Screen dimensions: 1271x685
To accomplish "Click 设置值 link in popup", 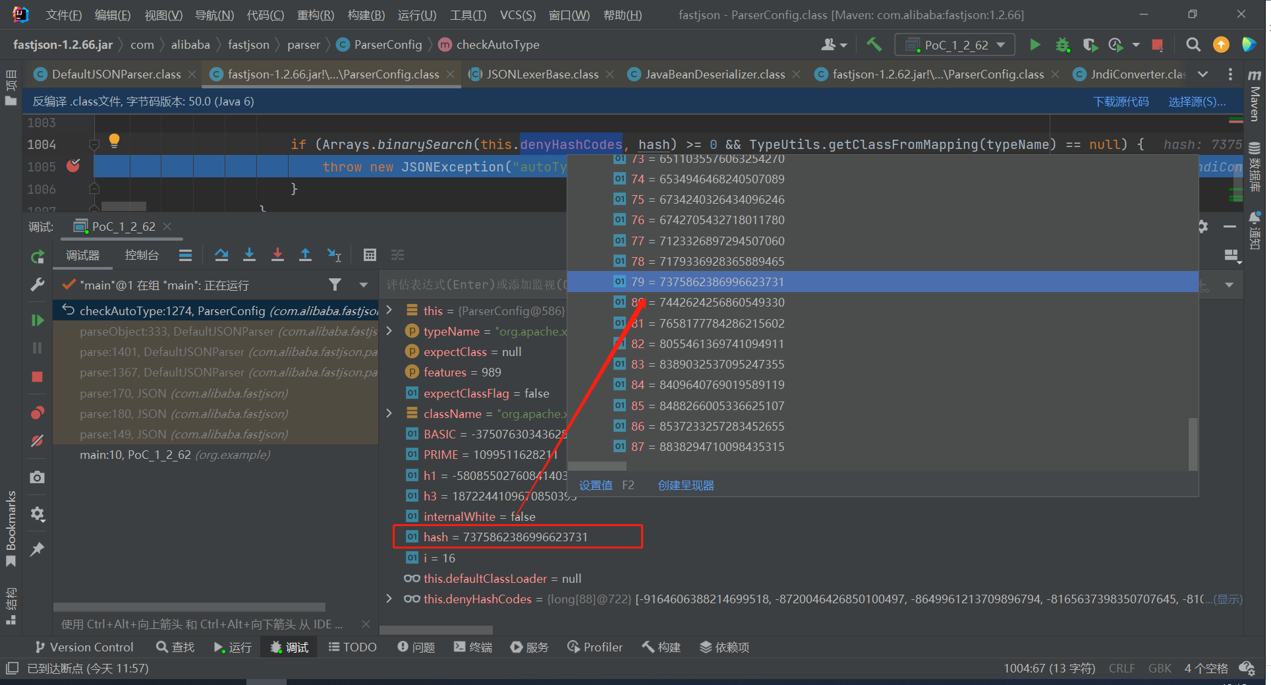I will [x=596, y=485].
